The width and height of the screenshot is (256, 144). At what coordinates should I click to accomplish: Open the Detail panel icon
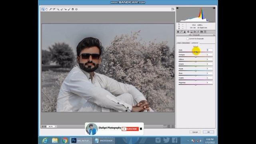[x=185, y=32]
